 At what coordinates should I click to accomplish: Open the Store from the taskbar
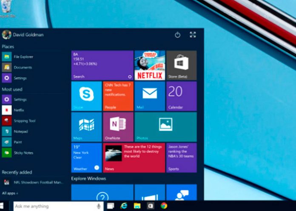pos(151,206)
